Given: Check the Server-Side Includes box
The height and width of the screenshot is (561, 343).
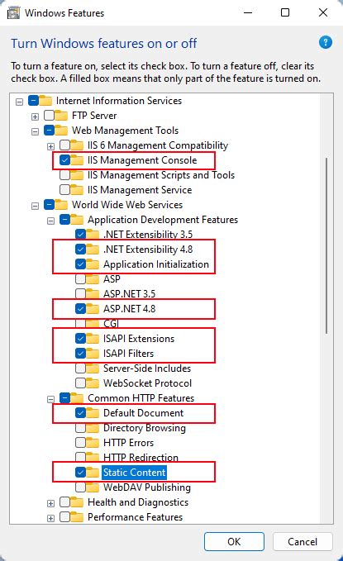Looking at the screenshot, I should (x=80, y=368).
